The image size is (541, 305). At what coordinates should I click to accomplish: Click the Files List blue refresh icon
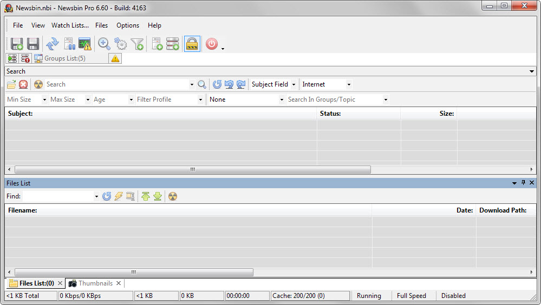tap(107, 196)
